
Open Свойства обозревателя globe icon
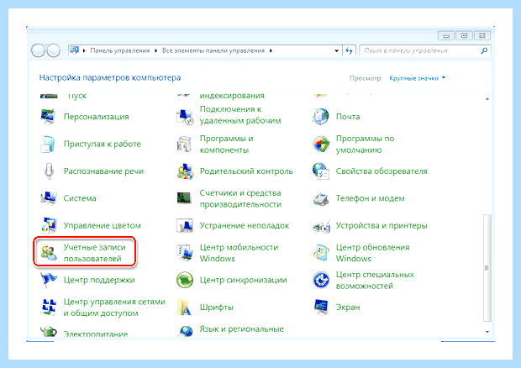click(321, 171)
